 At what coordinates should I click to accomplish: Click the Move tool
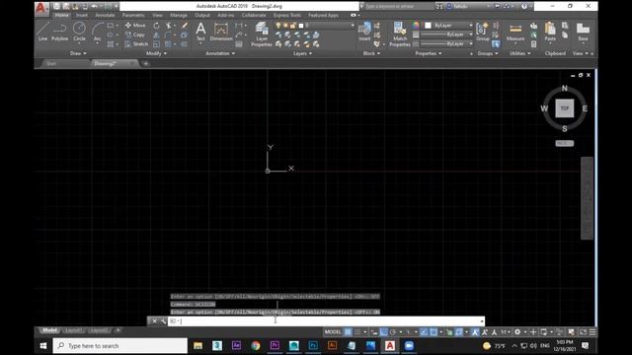point(135,26)
